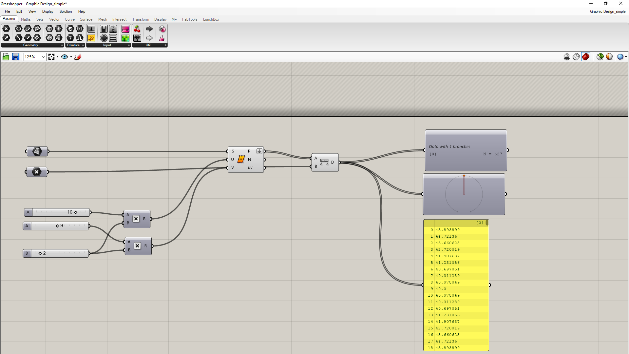Select the Circle parameter icon
The image size is (629, 354).
(x=19, y=29)
